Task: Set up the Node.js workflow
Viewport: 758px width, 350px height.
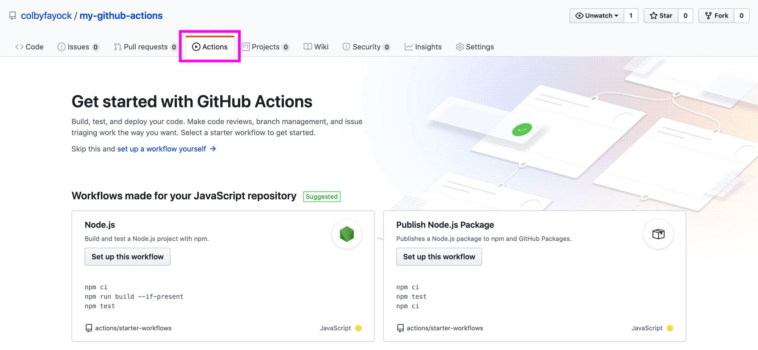Action: click(127, 257)
